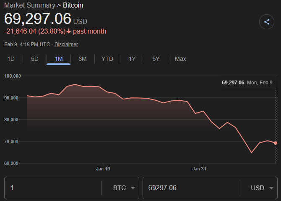The image size is (281, 201).
Task: Click the end-of-chart price point marker
Action: 276,143
